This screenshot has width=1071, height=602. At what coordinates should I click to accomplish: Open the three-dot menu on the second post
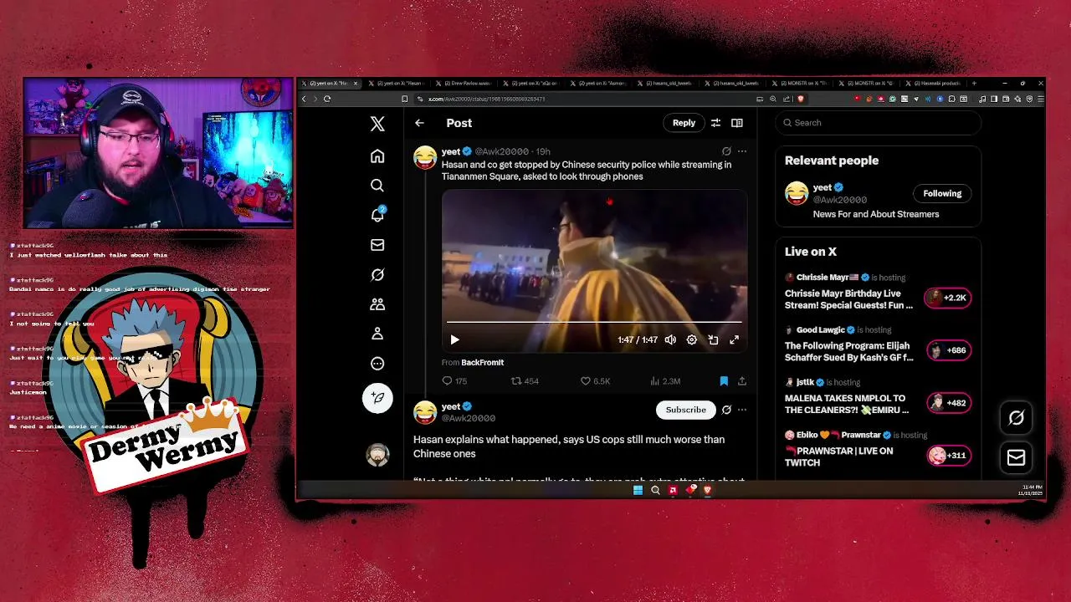pyautogui.click(x=741, y=410)
